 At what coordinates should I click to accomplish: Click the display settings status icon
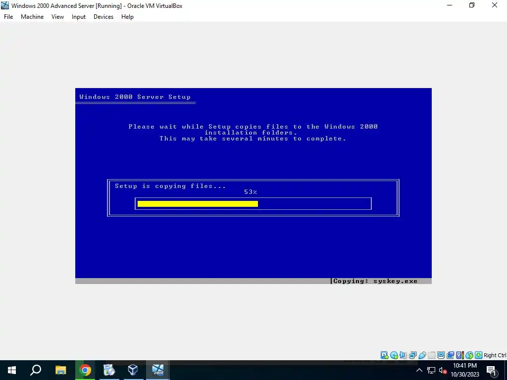(441, 355)
